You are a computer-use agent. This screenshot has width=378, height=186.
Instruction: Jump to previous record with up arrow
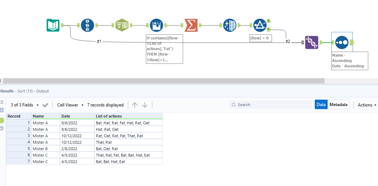point(135,105)
